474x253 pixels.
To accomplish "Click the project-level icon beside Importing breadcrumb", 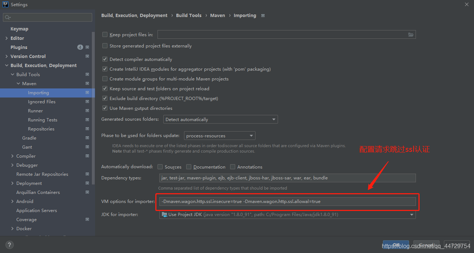I will pyautogui.click(x=263, y=16).
